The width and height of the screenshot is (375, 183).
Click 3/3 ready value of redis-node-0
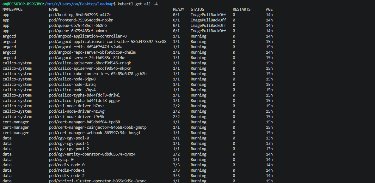176,165
